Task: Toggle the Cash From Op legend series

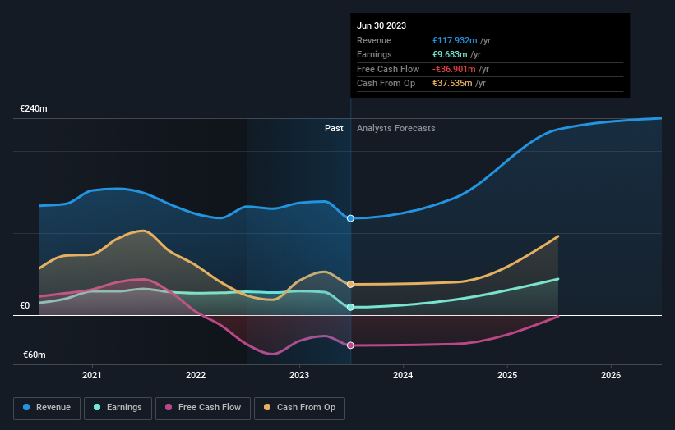Action: [x=299, y=408]
